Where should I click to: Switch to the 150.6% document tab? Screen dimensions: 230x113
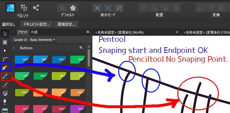207,32
